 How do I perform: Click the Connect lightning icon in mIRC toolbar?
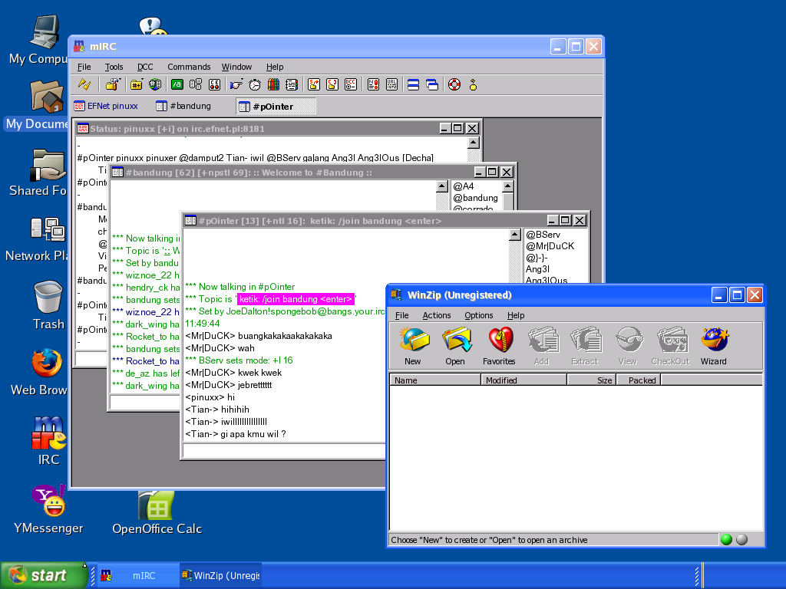[84, 84]
